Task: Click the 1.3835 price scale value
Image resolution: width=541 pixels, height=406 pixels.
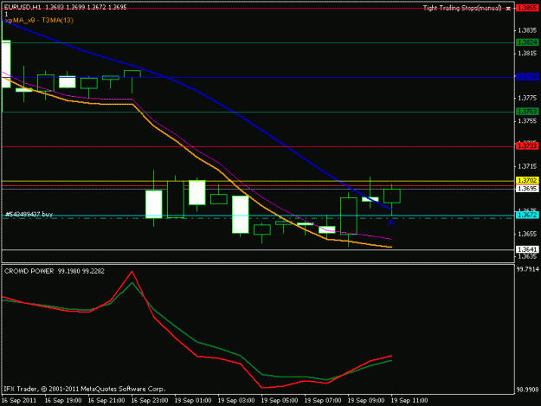Action: (x=527, y=30)
